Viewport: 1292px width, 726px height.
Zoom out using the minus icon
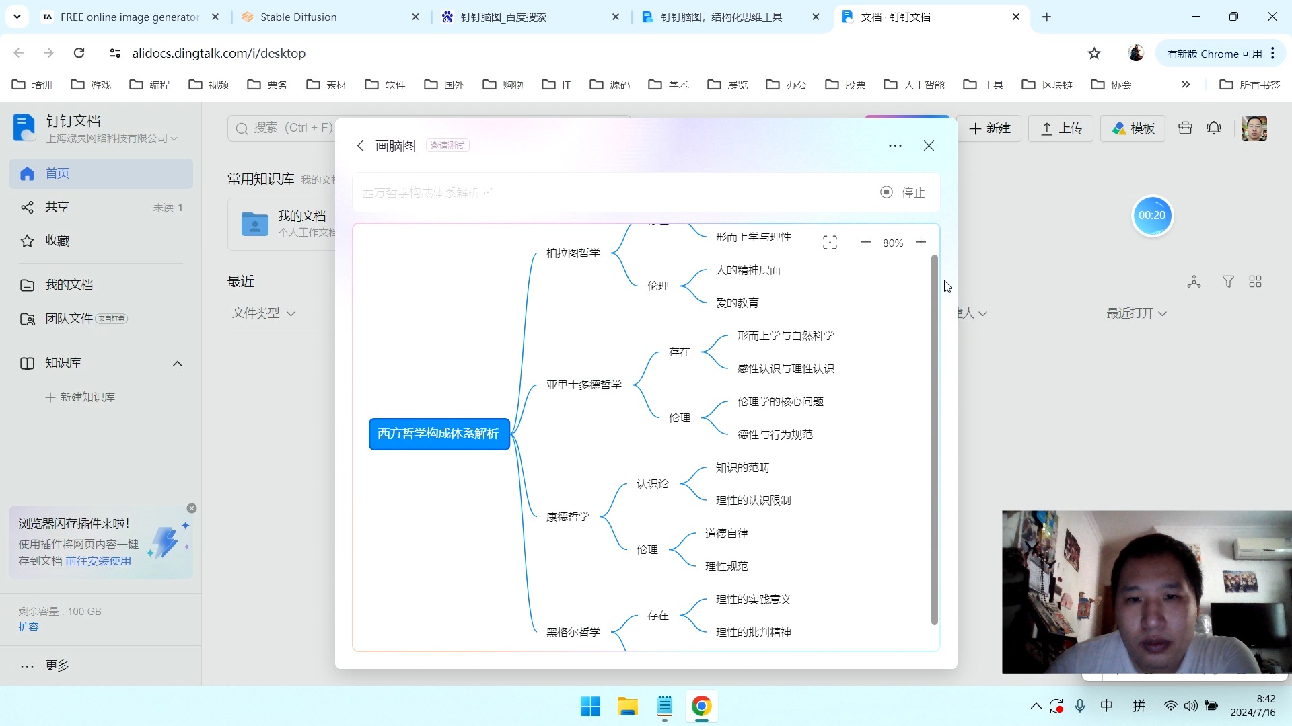(865, 242)
